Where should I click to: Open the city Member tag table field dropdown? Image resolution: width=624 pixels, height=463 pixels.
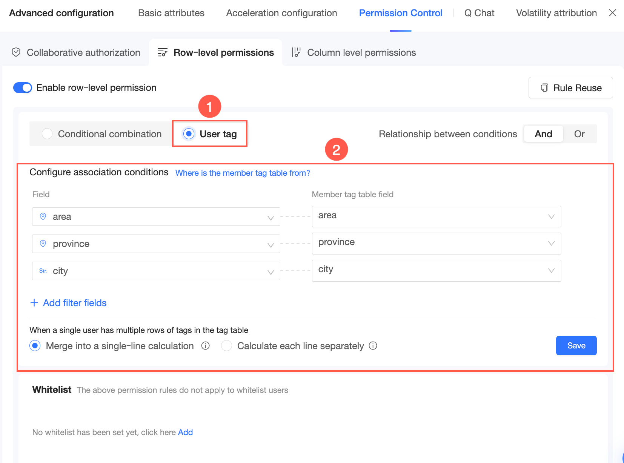(436, 271)
